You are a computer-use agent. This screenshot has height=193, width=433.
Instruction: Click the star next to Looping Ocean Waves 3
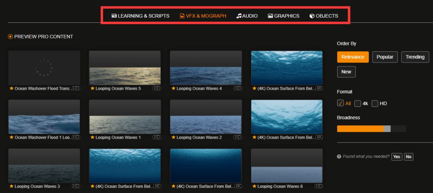pos(11,186)
